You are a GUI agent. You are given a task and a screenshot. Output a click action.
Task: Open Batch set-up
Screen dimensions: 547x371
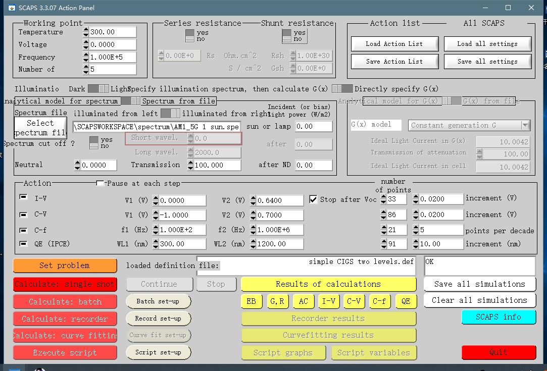[x=158, y=301]
